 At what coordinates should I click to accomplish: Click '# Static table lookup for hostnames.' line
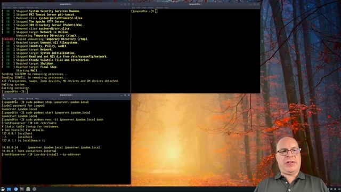(30, 126)
